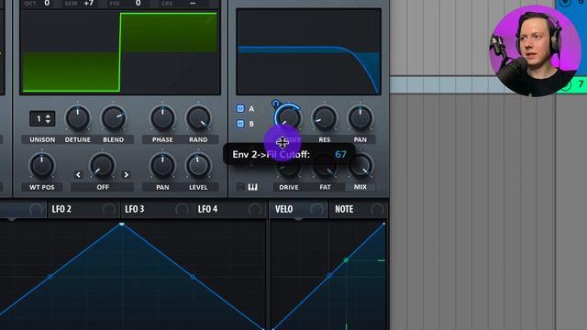Viewport: 587px width, 330px height.
Task: Click the modulation amount value 67
Action: (340, 155)
